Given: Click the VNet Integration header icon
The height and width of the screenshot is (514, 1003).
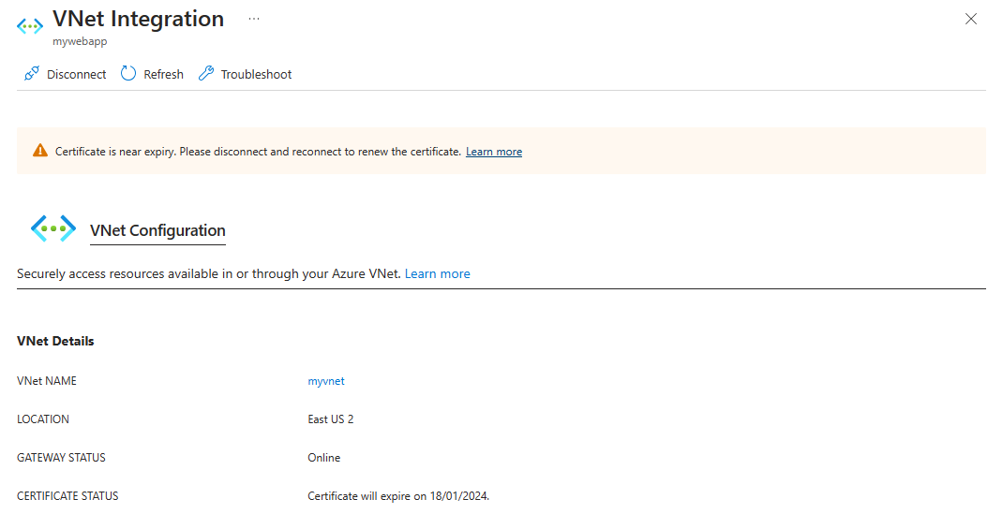Looking at the screenshot, I should 30,26.
